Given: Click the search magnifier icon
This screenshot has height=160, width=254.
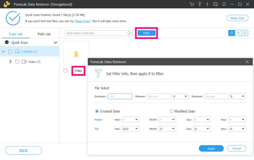Looking at the screenshot, I should pos(129,33).
